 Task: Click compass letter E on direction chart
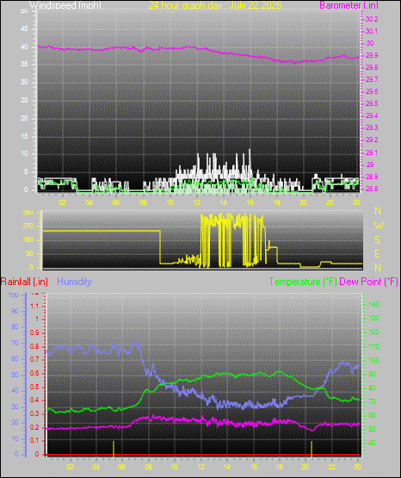(377, 253)
